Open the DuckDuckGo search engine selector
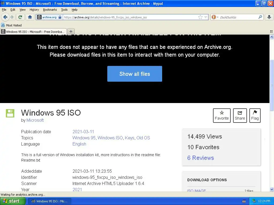 [215, 17]
